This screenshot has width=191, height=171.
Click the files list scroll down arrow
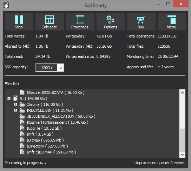[182, 155]
